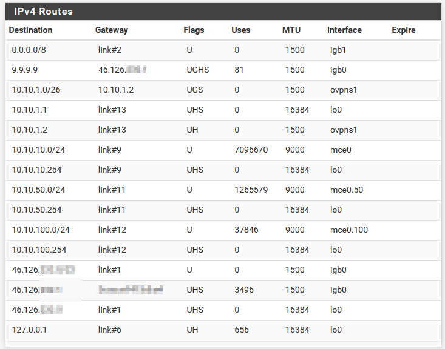Click the Flags column header
445x349 pixels.
[194, 30]
